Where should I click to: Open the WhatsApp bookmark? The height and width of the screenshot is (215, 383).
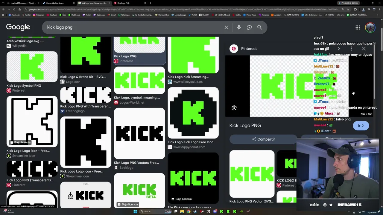point(124,15)
